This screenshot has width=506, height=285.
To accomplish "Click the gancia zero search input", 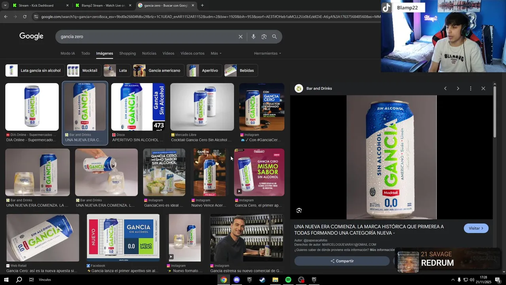I will 146,36.
